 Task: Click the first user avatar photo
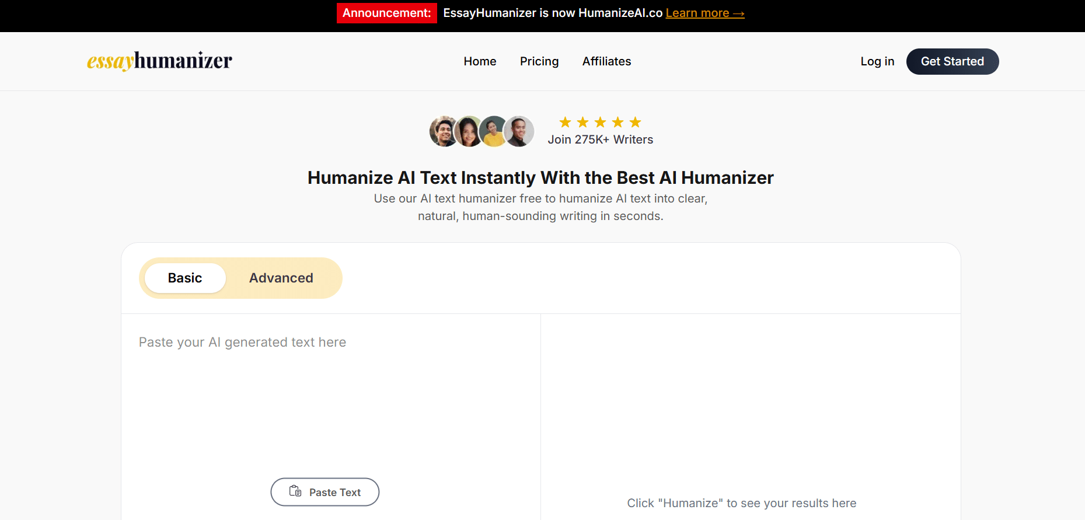click(444, 131)
